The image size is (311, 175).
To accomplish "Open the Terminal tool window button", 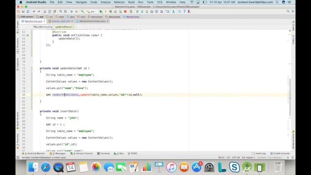I will coord(104,154).
